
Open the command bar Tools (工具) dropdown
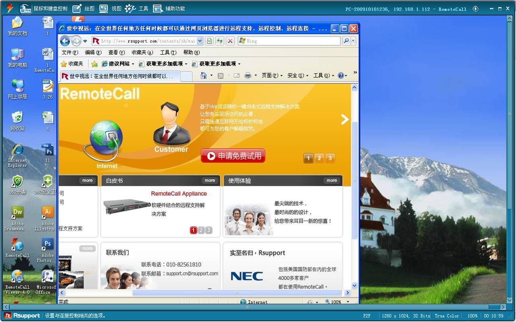click(x=324, y=75)
